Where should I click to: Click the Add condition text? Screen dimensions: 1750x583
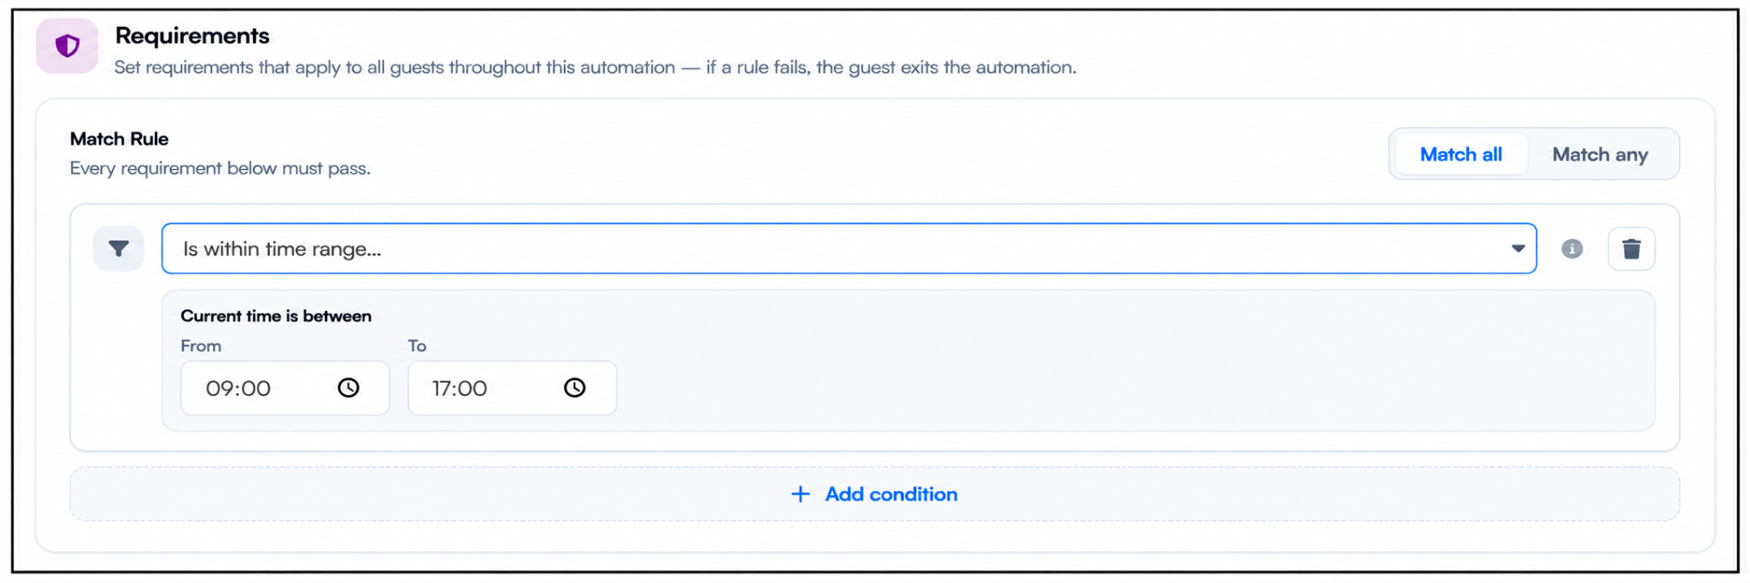click(891, 494)
